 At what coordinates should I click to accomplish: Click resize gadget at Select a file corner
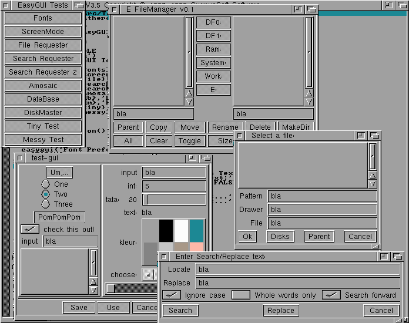click(376, 246)
